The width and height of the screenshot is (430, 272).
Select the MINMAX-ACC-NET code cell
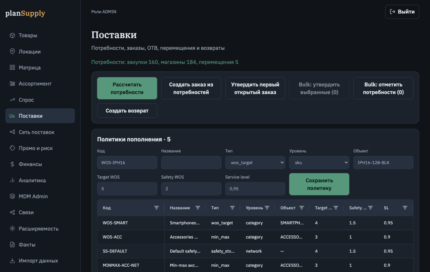point(131,265)
